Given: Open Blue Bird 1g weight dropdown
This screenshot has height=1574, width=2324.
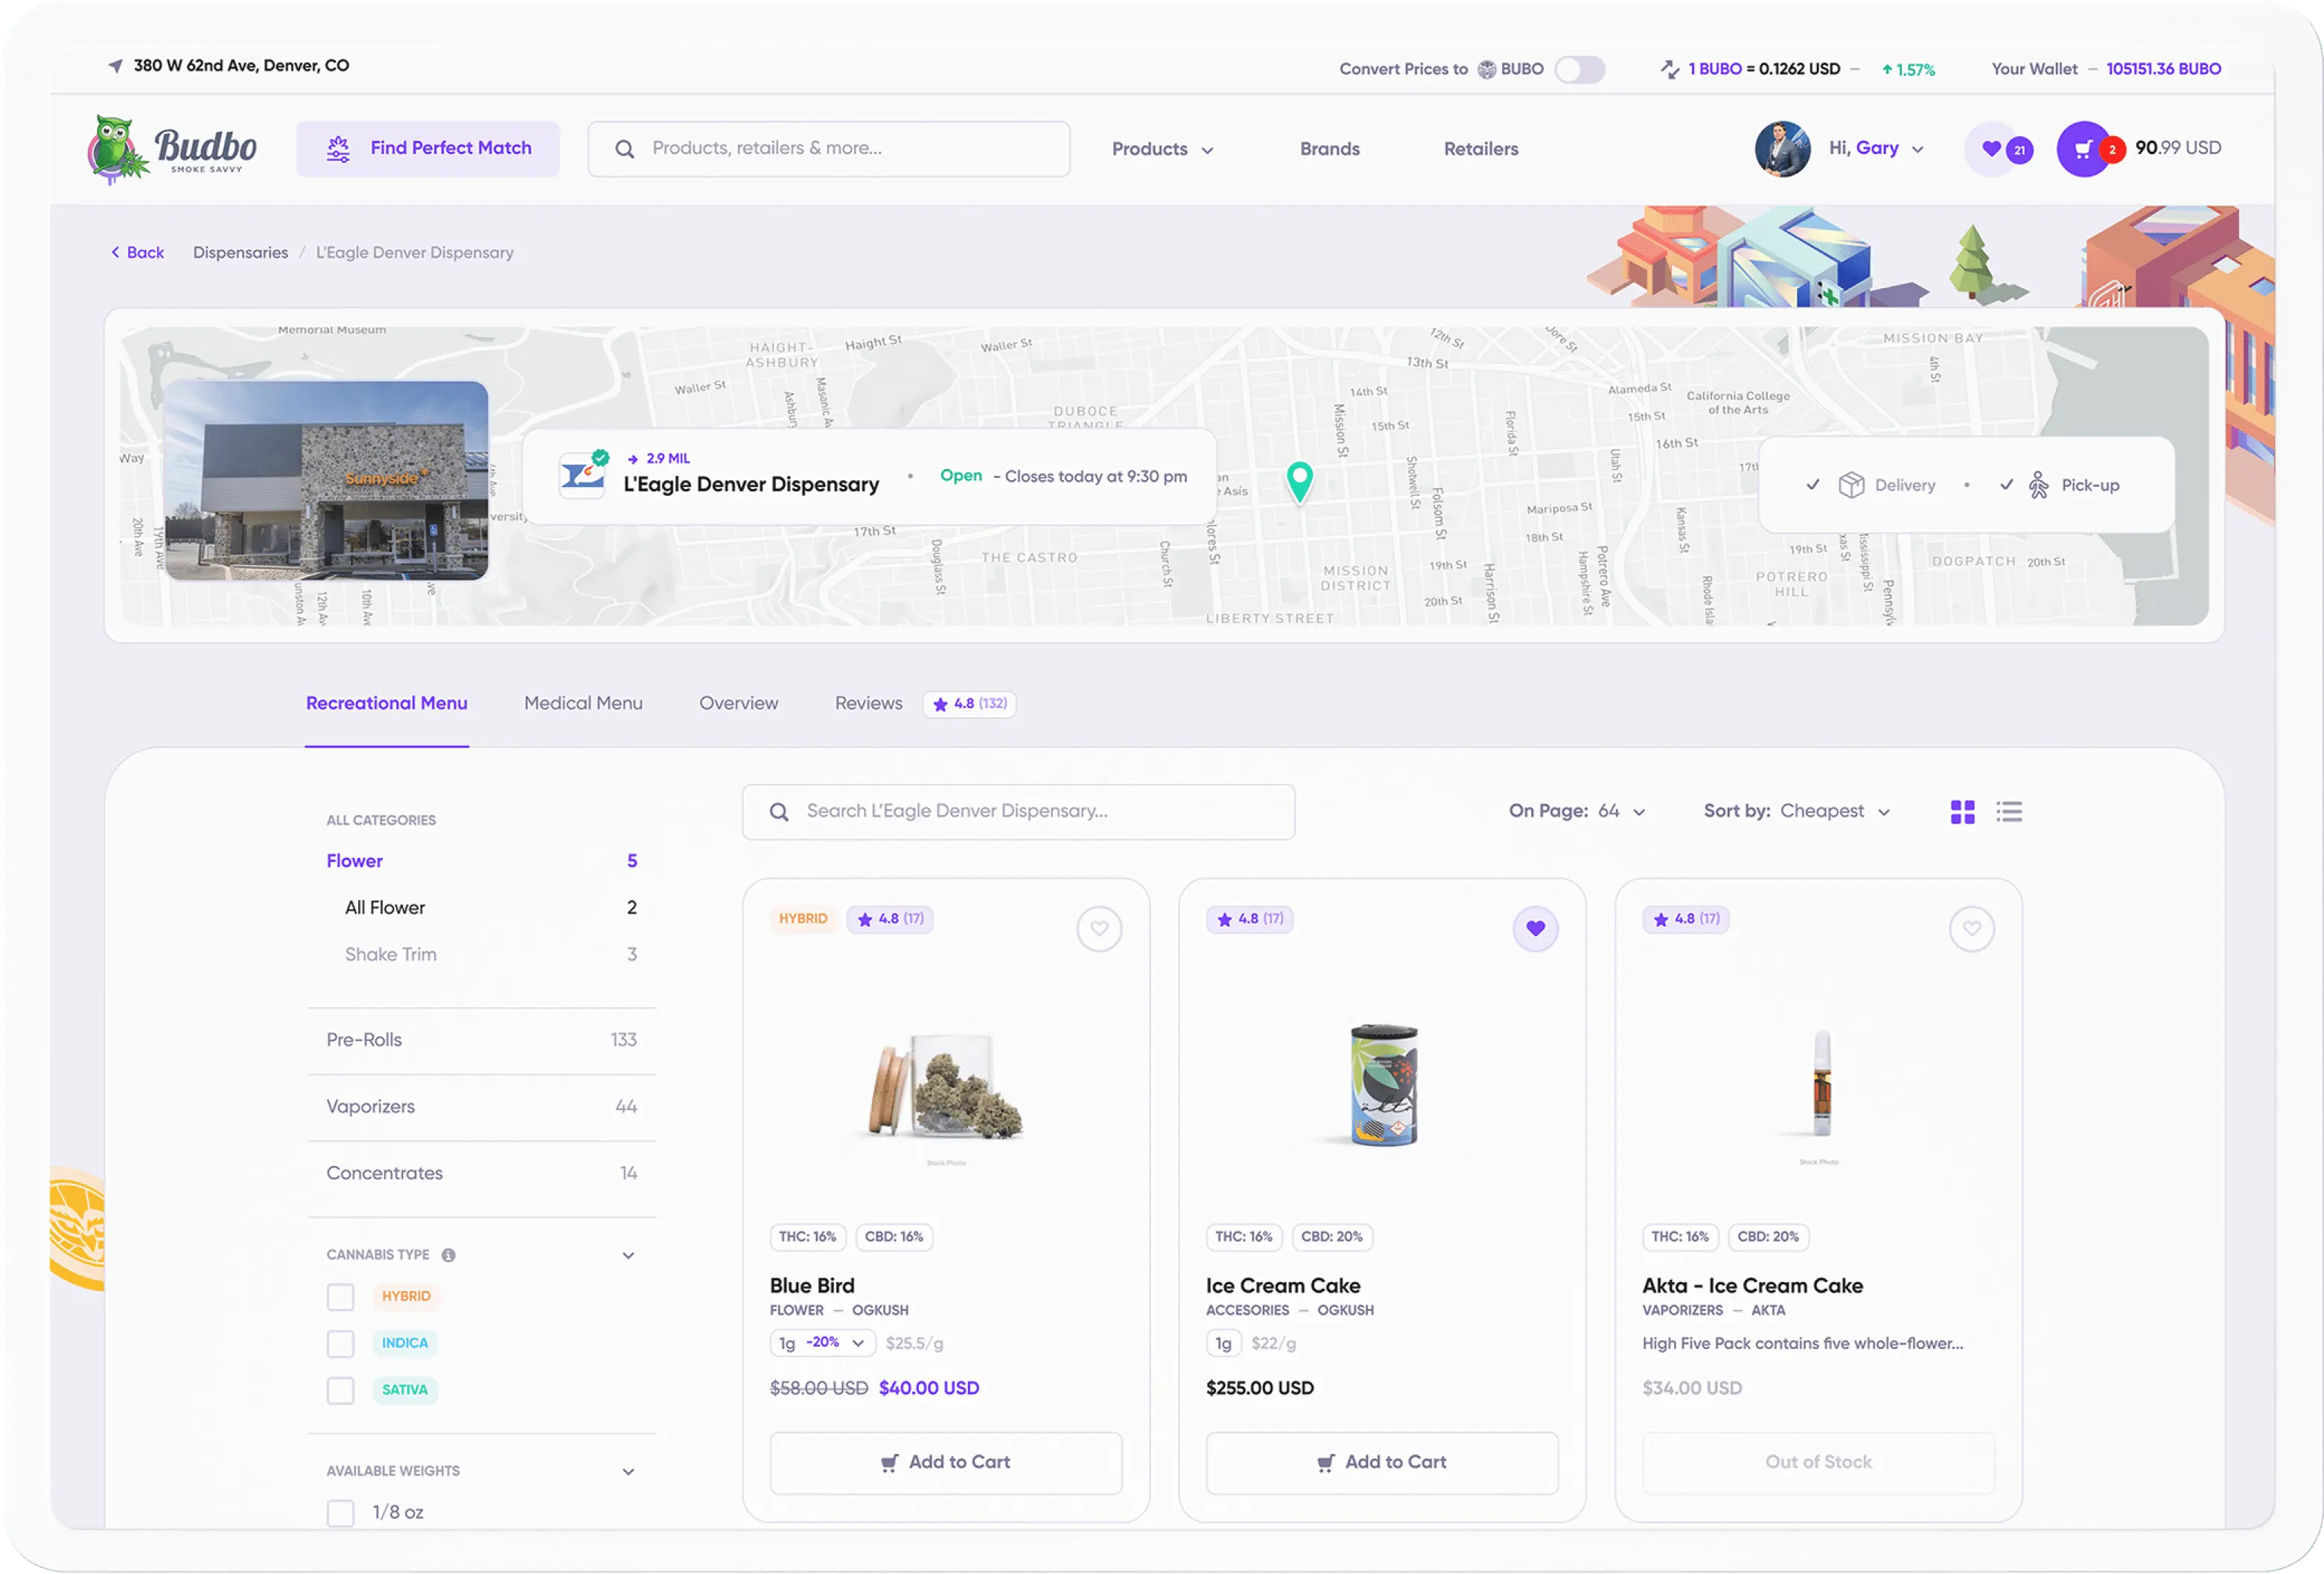Looking at the screenshot, I should tap(822, 1343).
